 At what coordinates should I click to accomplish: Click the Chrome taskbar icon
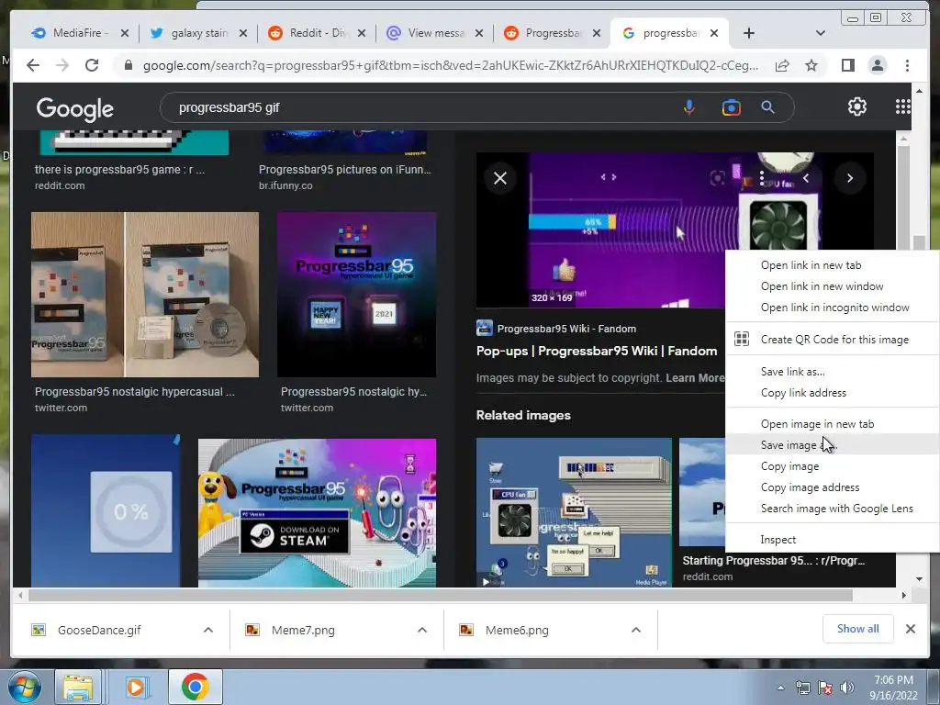(x=195, y=687)
